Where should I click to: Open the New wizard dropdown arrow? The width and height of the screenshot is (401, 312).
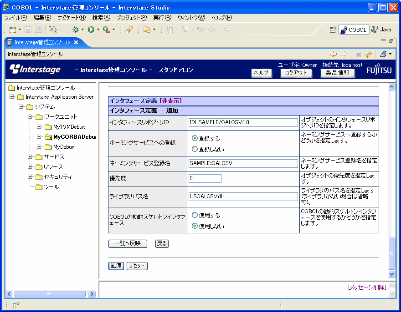(20, 30)
